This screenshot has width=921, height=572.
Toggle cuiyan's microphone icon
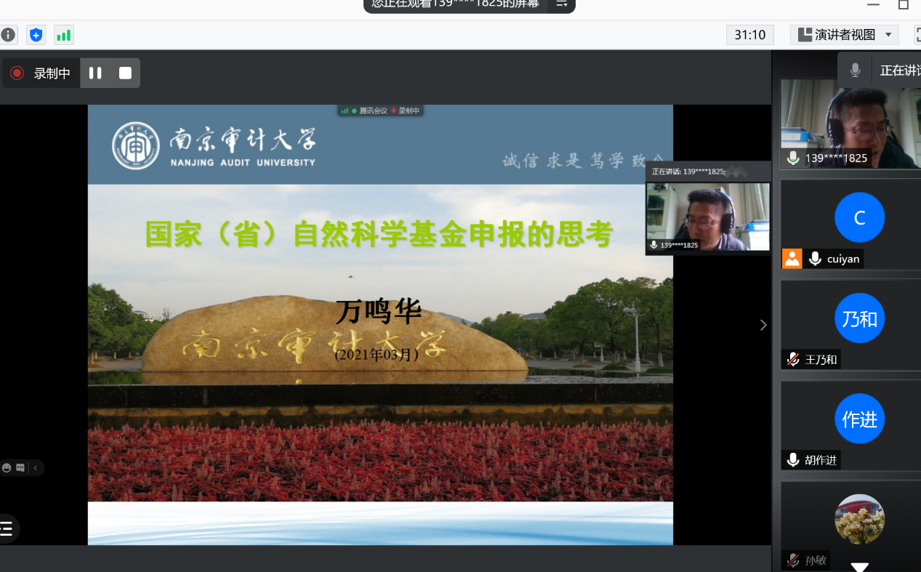pyautogui.click(x=816, y=259)
